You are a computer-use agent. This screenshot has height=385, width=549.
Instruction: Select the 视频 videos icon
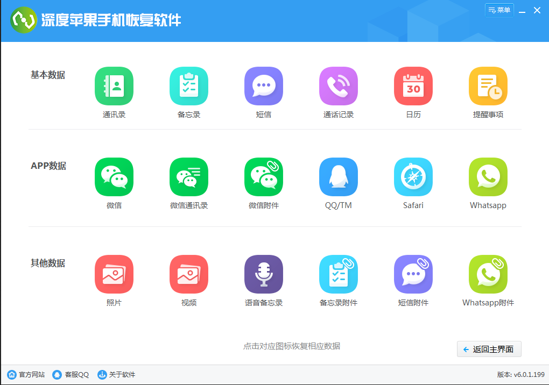point(189,274)
